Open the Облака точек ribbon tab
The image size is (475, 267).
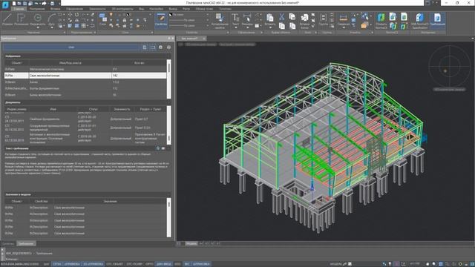[x=204, y=9]
